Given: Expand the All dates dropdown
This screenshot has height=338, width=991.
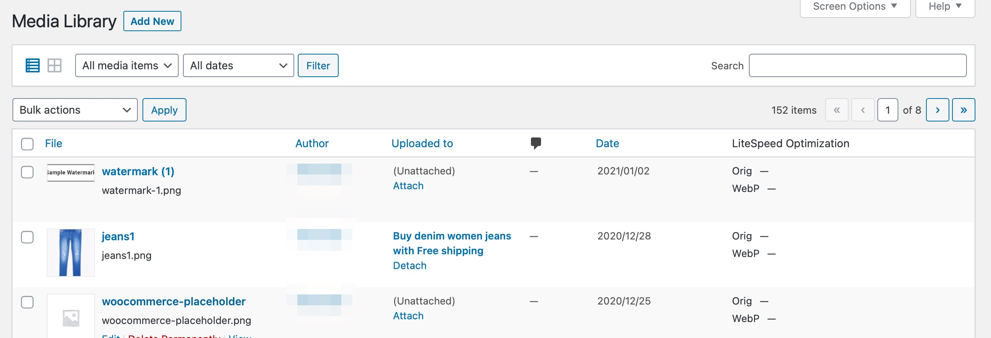Looking at the screenshot, I should [x=238, y=65].
